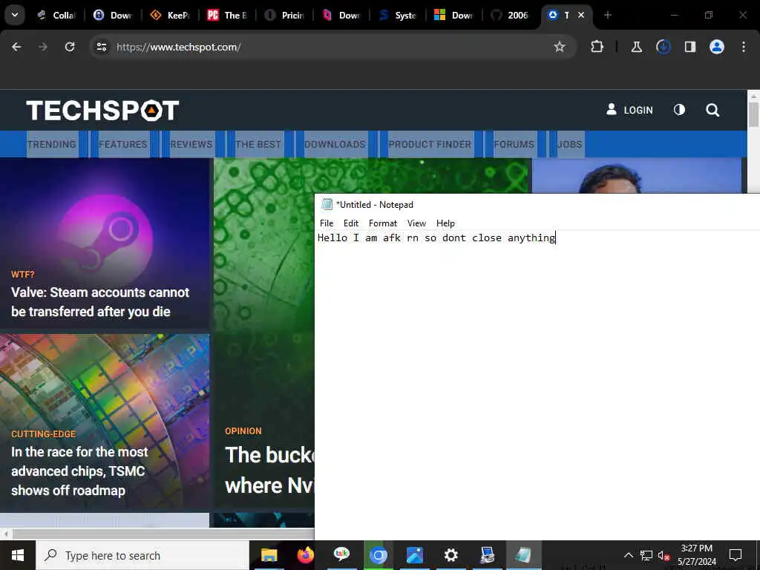The height and width of the screenshot is (570, 760).
Task: Switch to Notepad on the taskbar
Action: [523, 555]
